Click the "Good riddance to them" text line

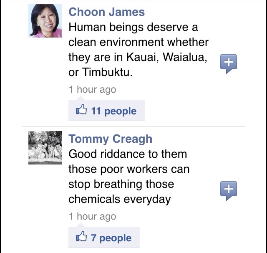point(127,154)
